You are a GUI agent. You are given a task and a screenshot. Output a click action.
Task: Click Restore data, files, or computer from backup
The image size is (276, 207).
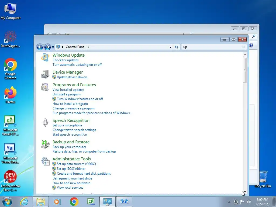(x=84, y=151)
